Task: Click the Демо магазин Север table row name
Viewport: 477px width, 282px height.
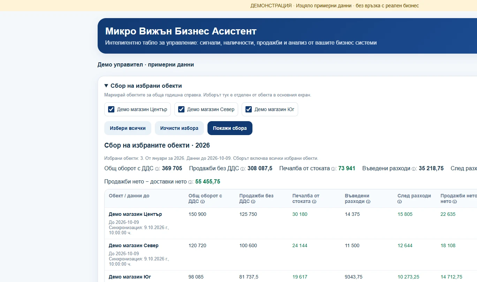Action: [x=134, y=245]
